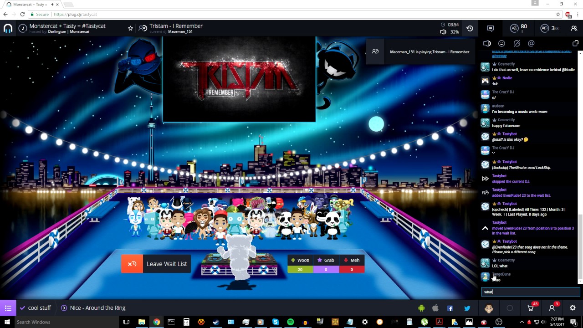Toggle chat notification sounds speaker icon
Image resolution: width=583 pixels, height=328 pixels.
[487, 43]
